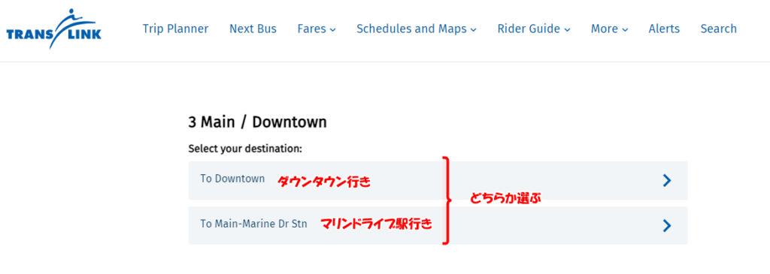This screenshot has height=274, width=770.
Task: Open Search in the navigation
Action: [x=718, y=29]
